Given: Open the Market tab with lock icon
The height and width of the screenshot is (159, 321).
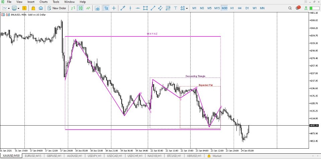Looking at the screenshot, I should click(215, 156).
